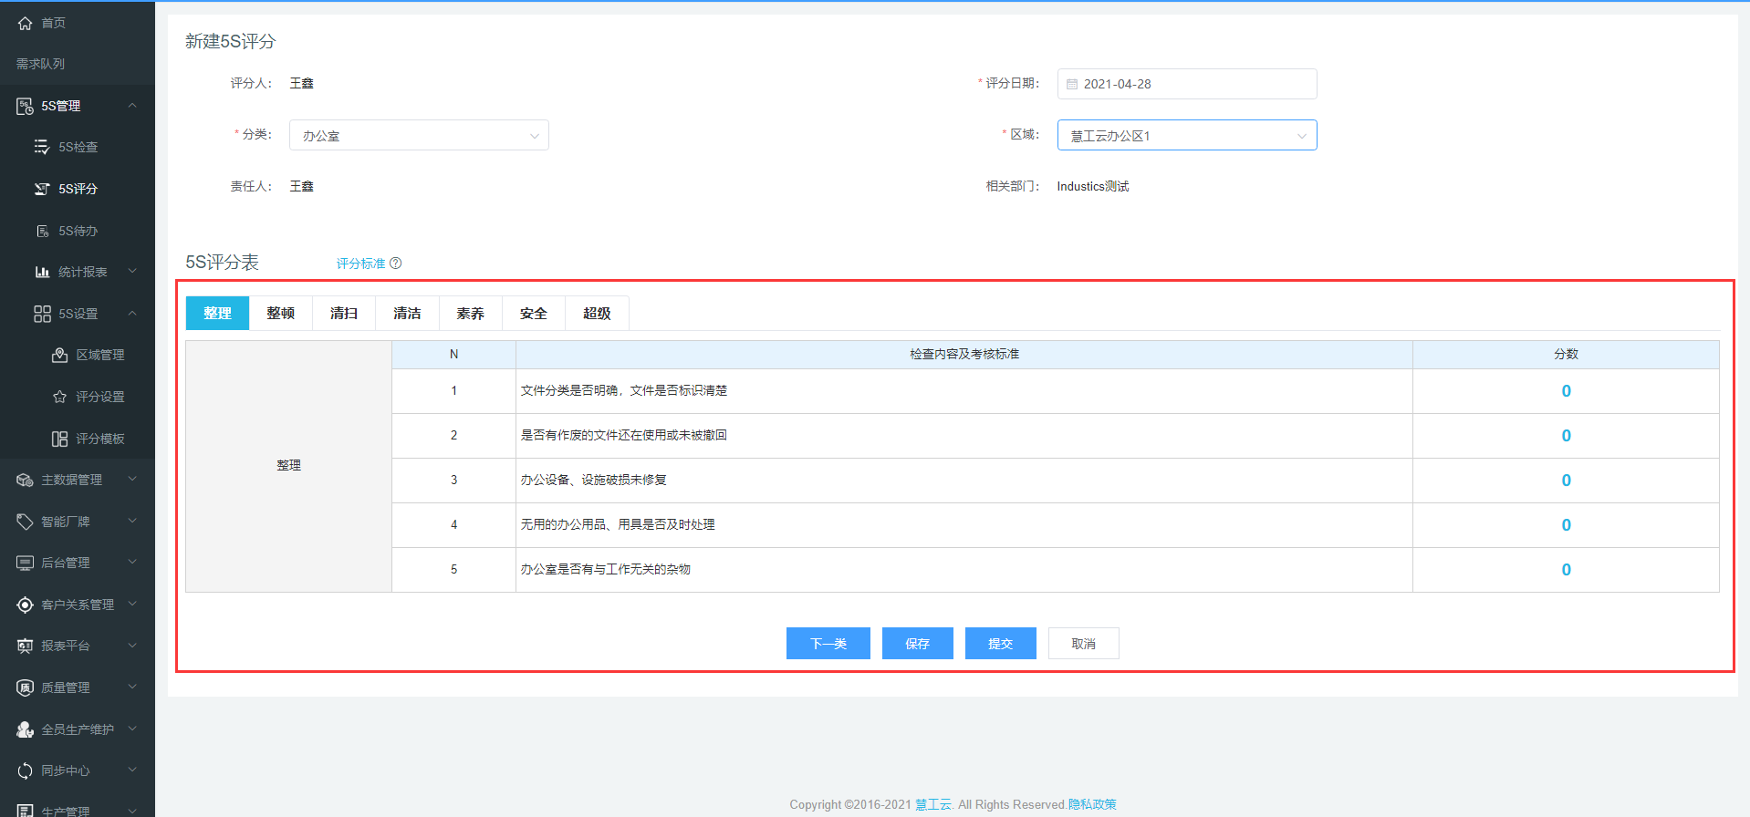Switch to the 安全 tab
1750x817 pixels.
[x=533, y=313]
